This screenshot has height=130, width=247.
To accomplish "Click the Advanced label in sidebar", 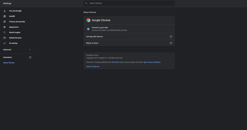I will (x=7, y=50).
